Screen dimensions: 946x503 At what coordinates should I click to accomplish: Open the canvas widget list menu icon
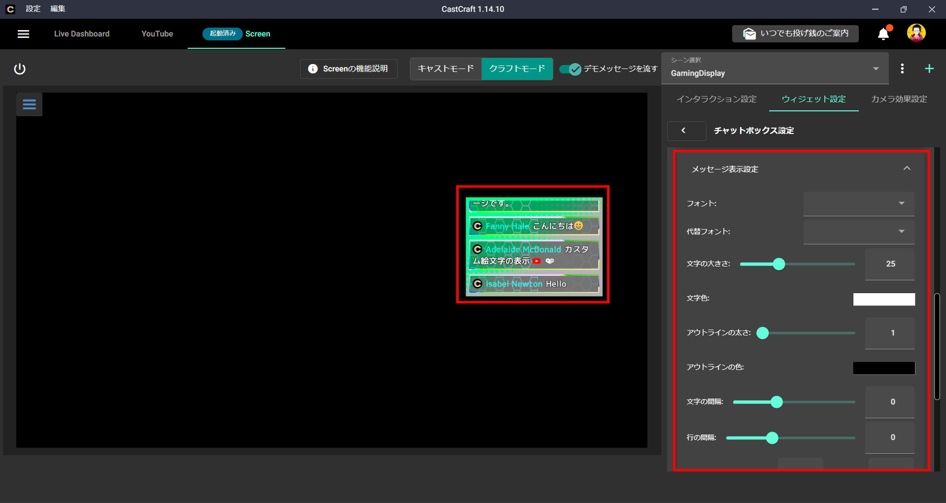pos(29,104)
